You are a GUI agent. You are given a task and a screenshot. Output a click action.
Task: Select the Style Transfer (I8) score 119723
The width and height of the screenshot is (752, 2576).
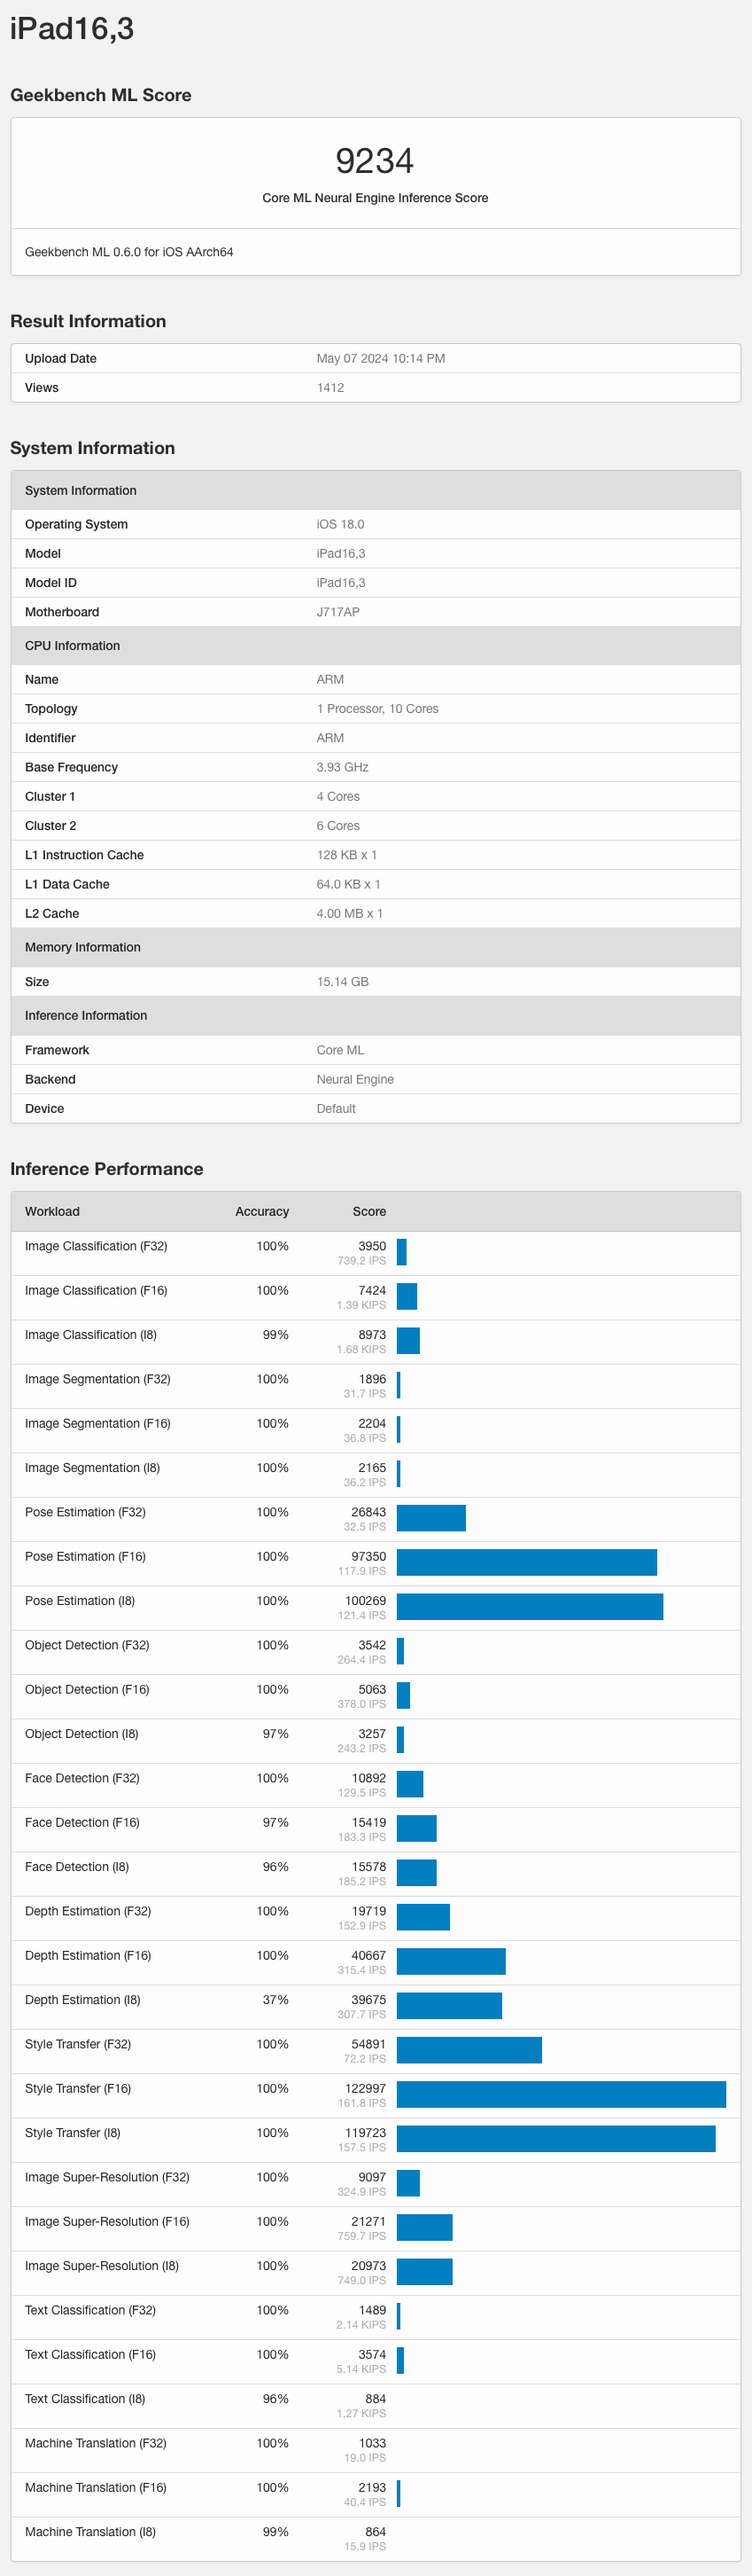[x=366, y=2133]
